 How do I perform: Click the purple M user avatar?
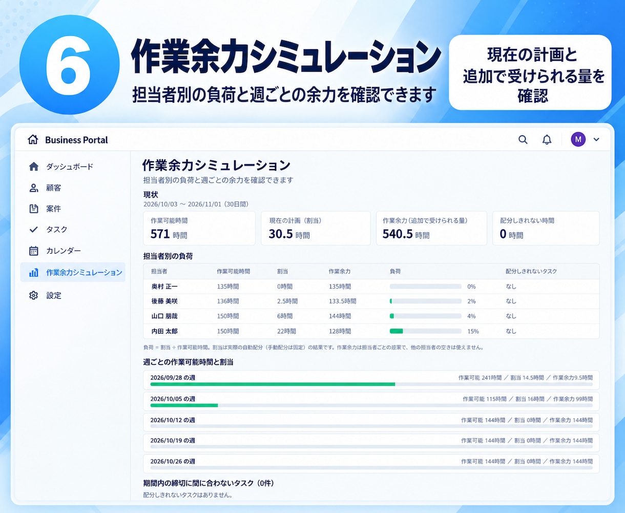pyautogui.click(x=578, y=139)
